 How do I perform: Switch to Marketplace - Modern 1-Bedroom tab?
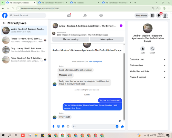pyautogui.click(x=53, y=3)
